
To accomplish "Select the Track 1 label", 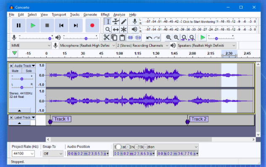I will [x=62, y=119].
